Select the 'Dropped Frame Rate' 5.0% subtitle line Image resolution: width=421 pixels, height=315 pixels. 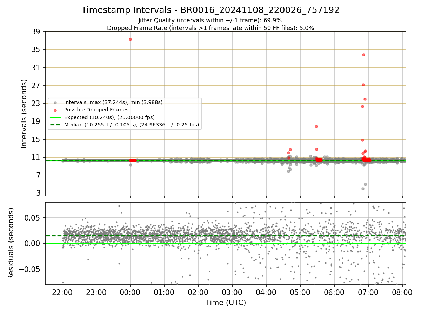click(x=210, y=28)
